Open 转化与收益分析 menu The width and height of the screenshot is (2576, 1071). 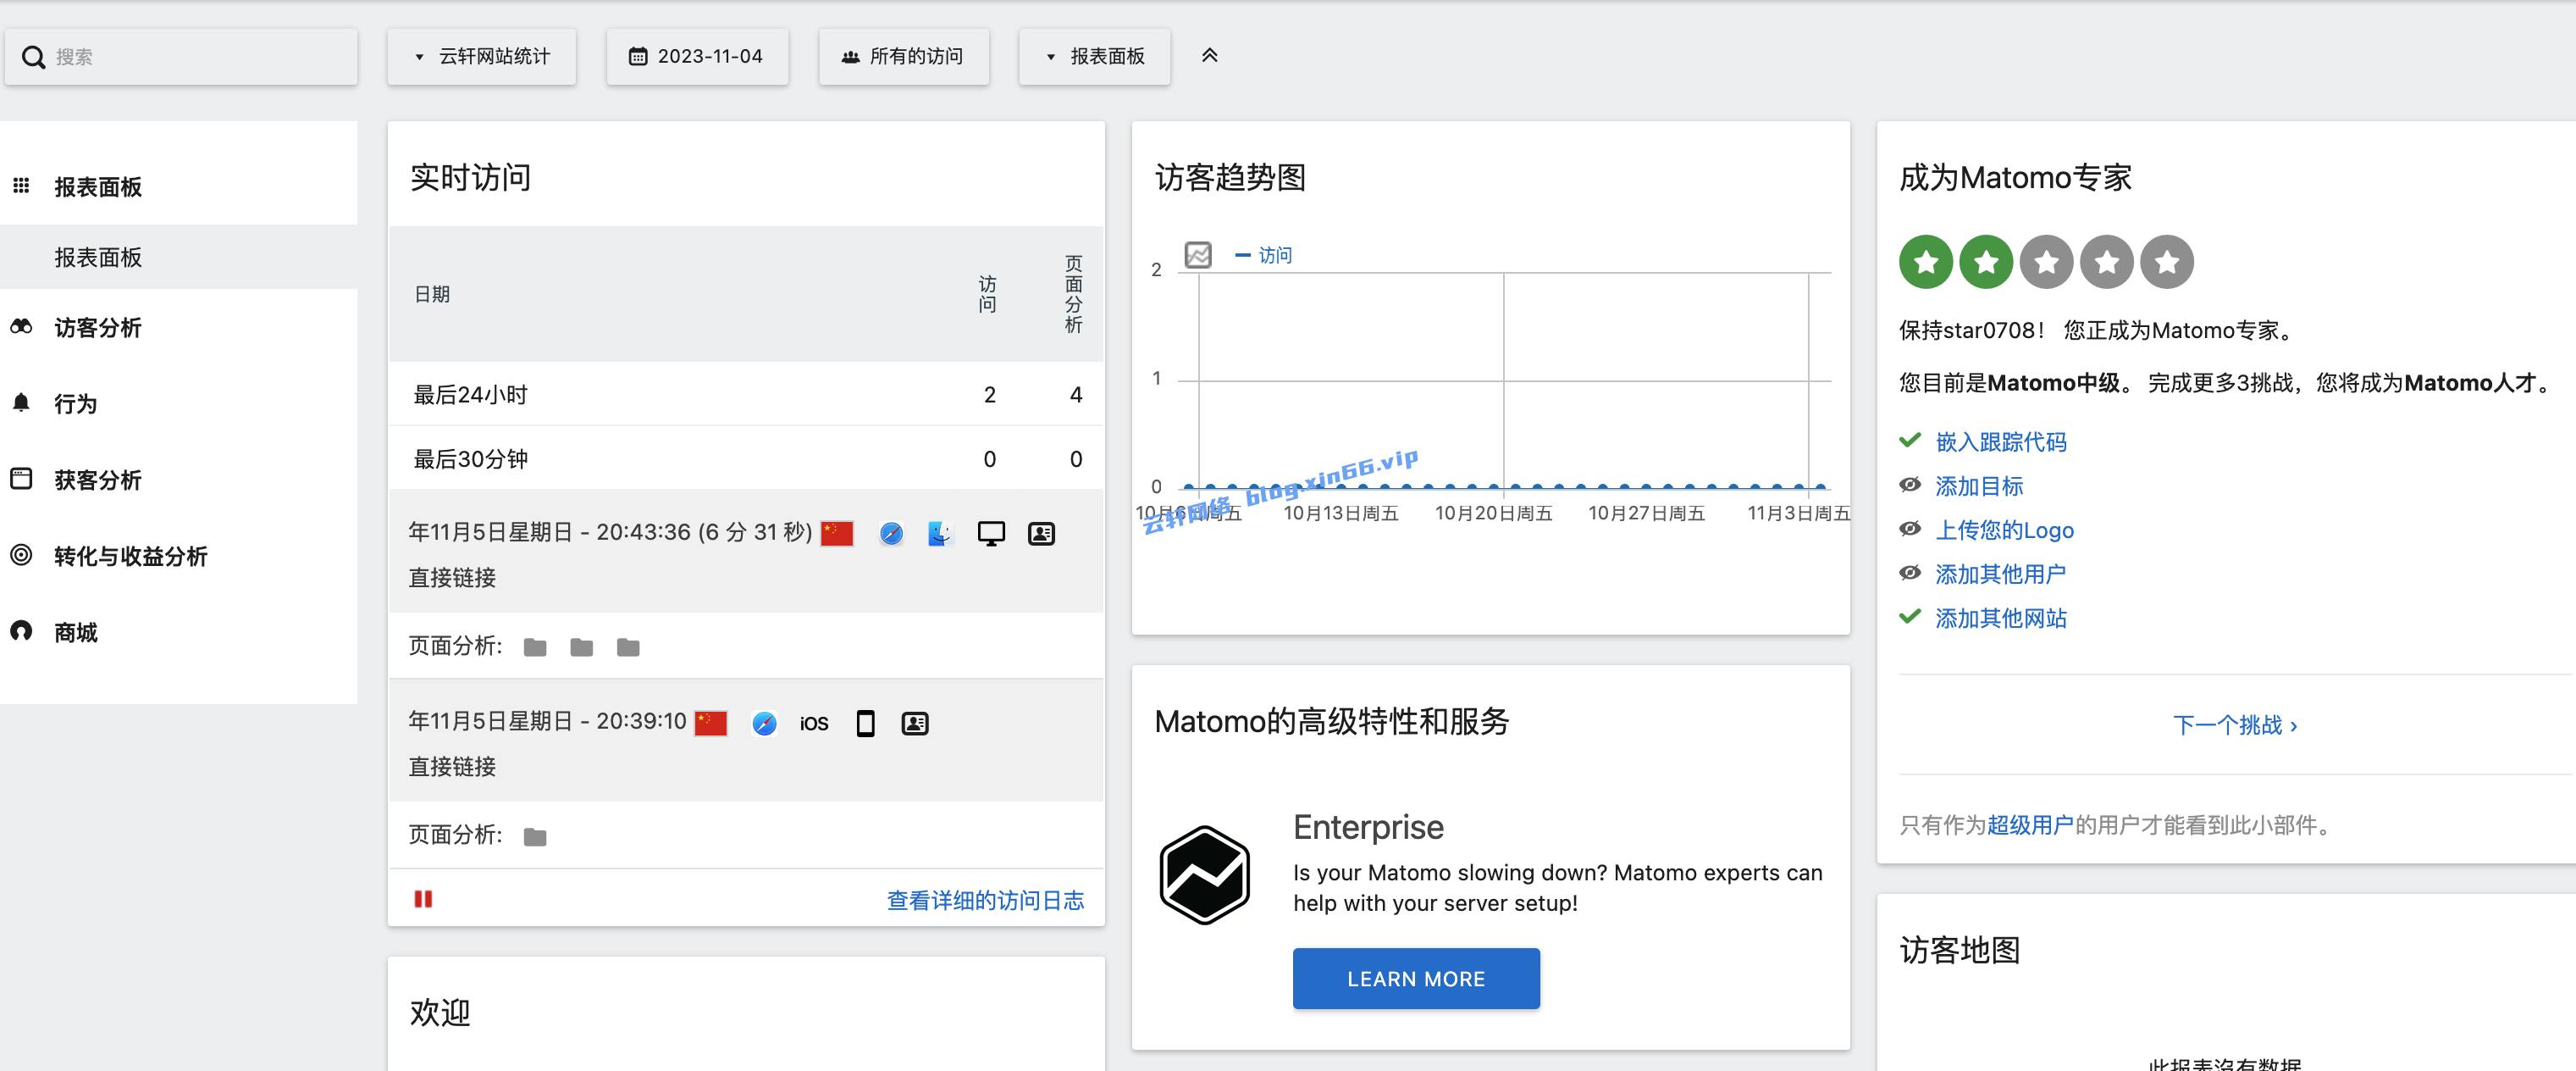click(x=131, y=556)
